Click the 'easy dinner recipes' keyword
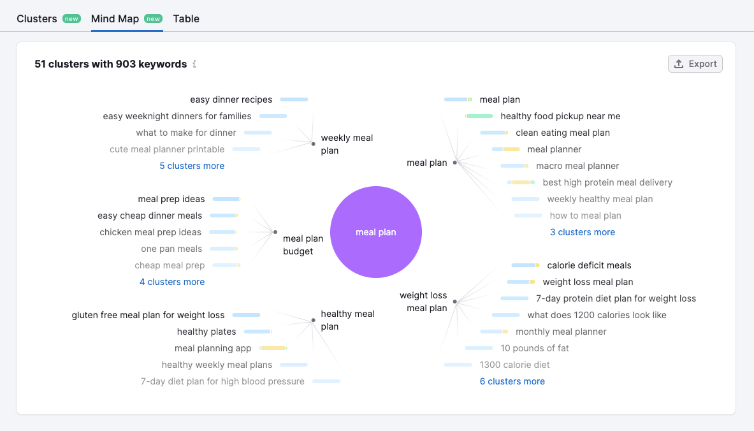The width and height of the screenshot is (754, 431). [x=231, y=99]
